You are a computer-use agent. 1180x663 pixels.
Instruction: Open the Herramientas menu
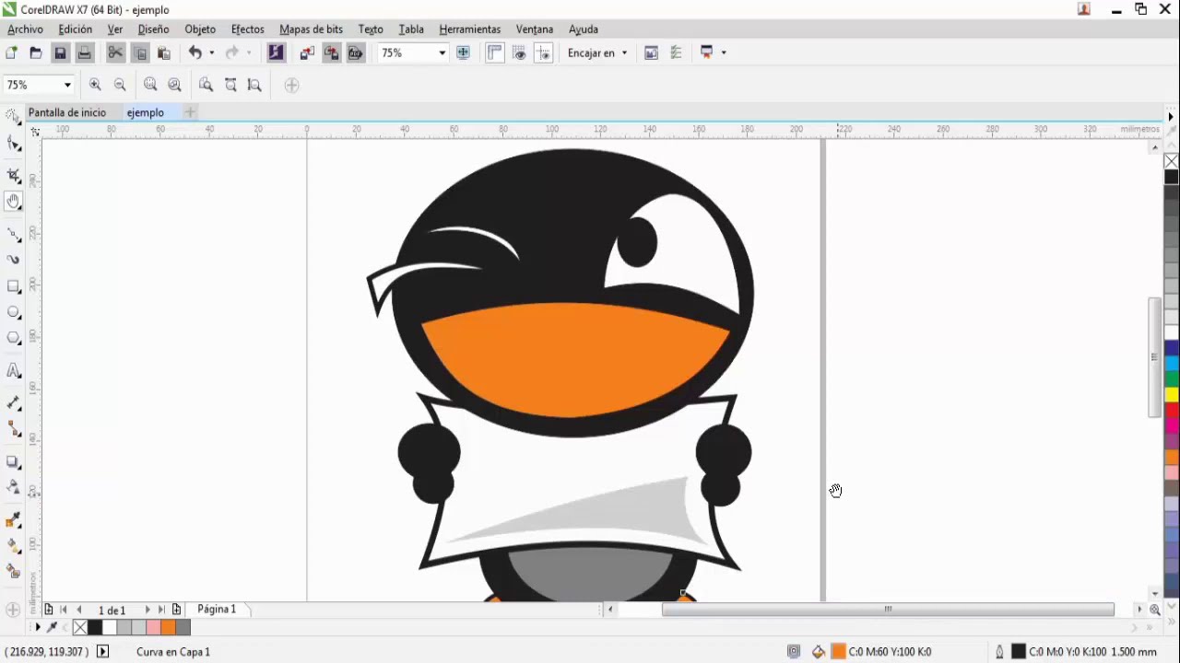[x=469, y=29]
